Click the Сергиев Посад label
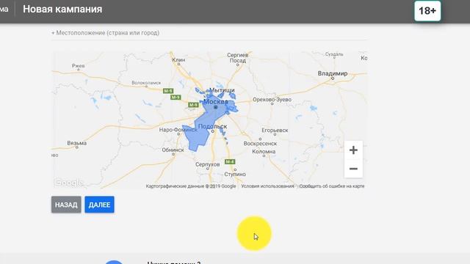Screen dimensions: 470x264 [x=238, y=58]
